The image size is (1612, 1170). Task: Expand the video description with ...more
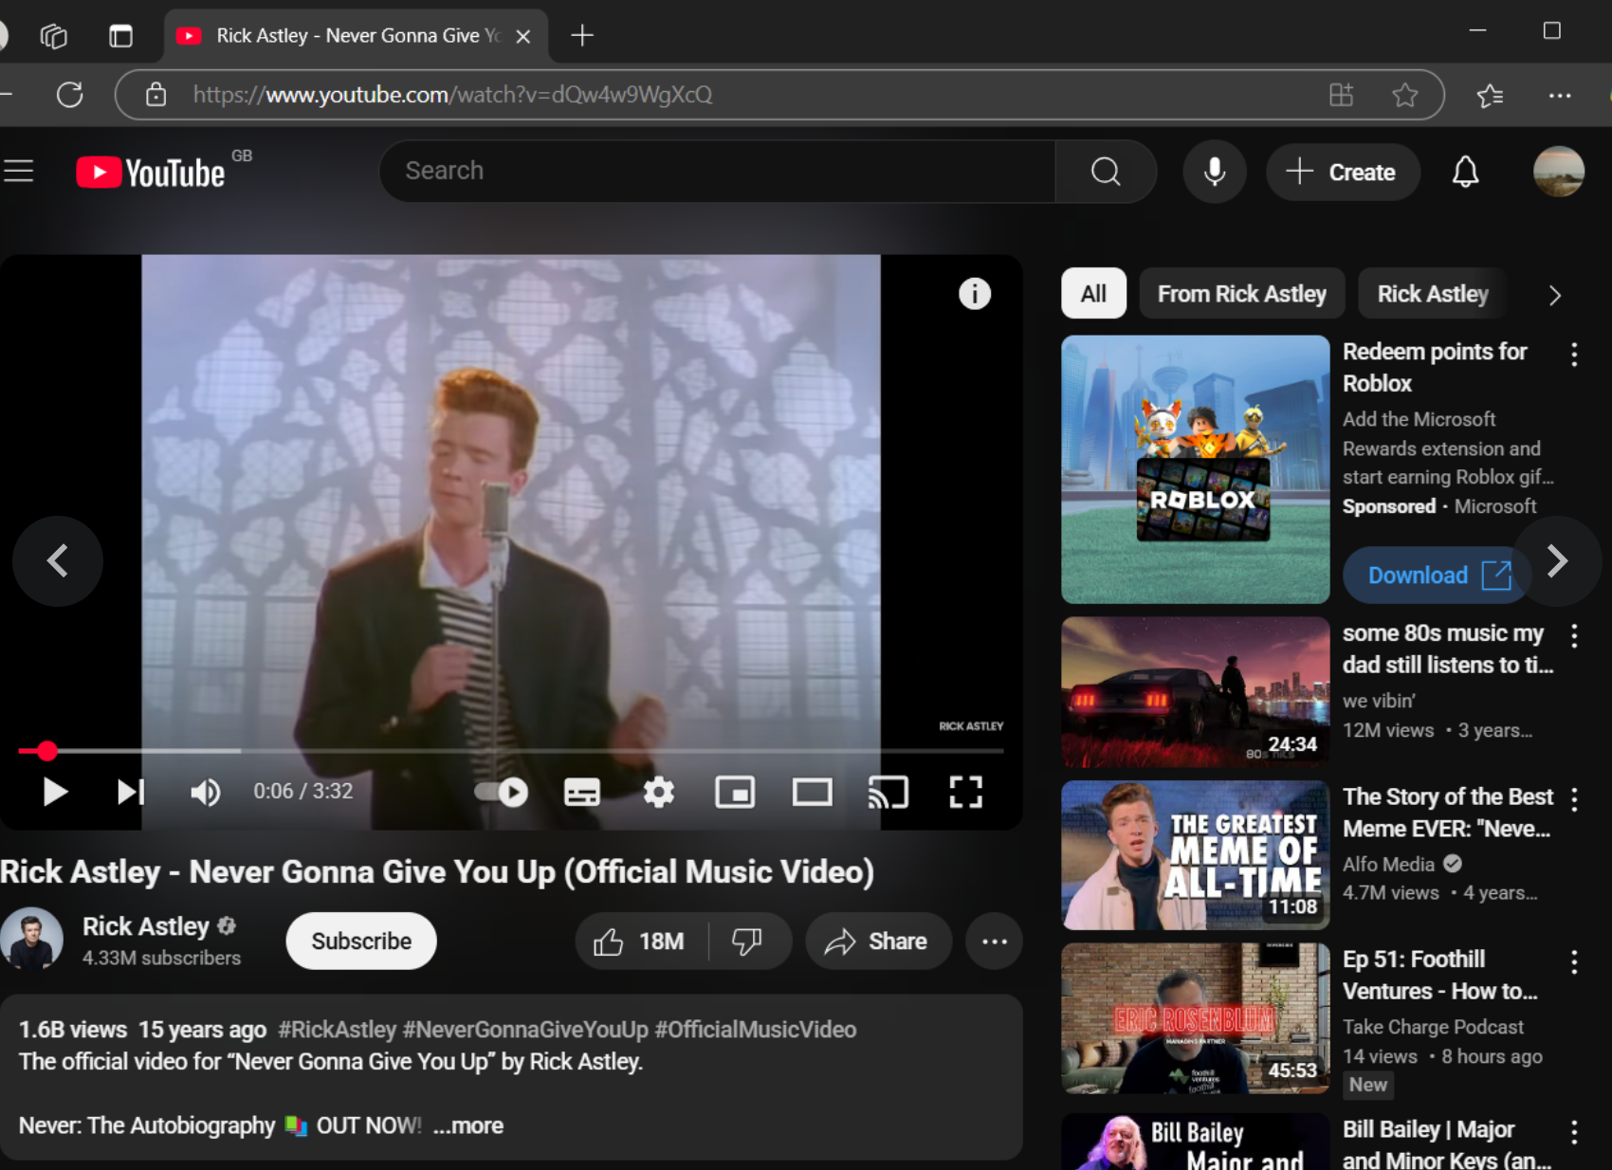coord(468,1125)
